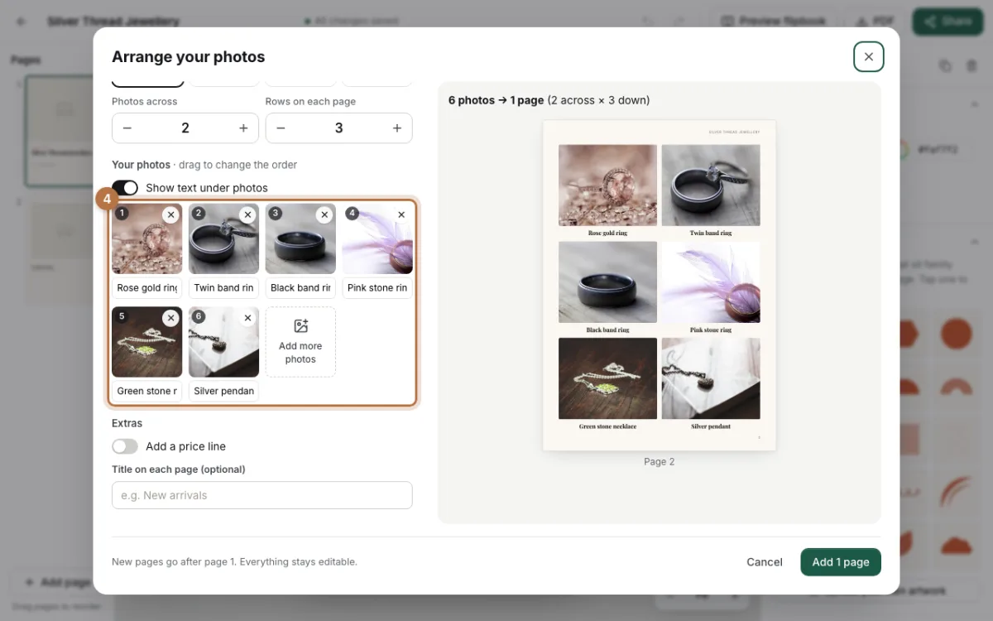The height and width of the screenshot is (621, 993).
Task: Remove the Rose gold ring photo
Action: tap(170, 215)
